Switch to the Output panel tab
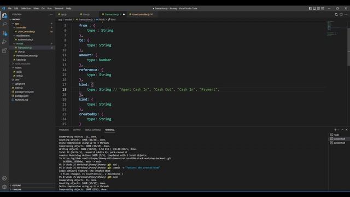 pos(77,130)
